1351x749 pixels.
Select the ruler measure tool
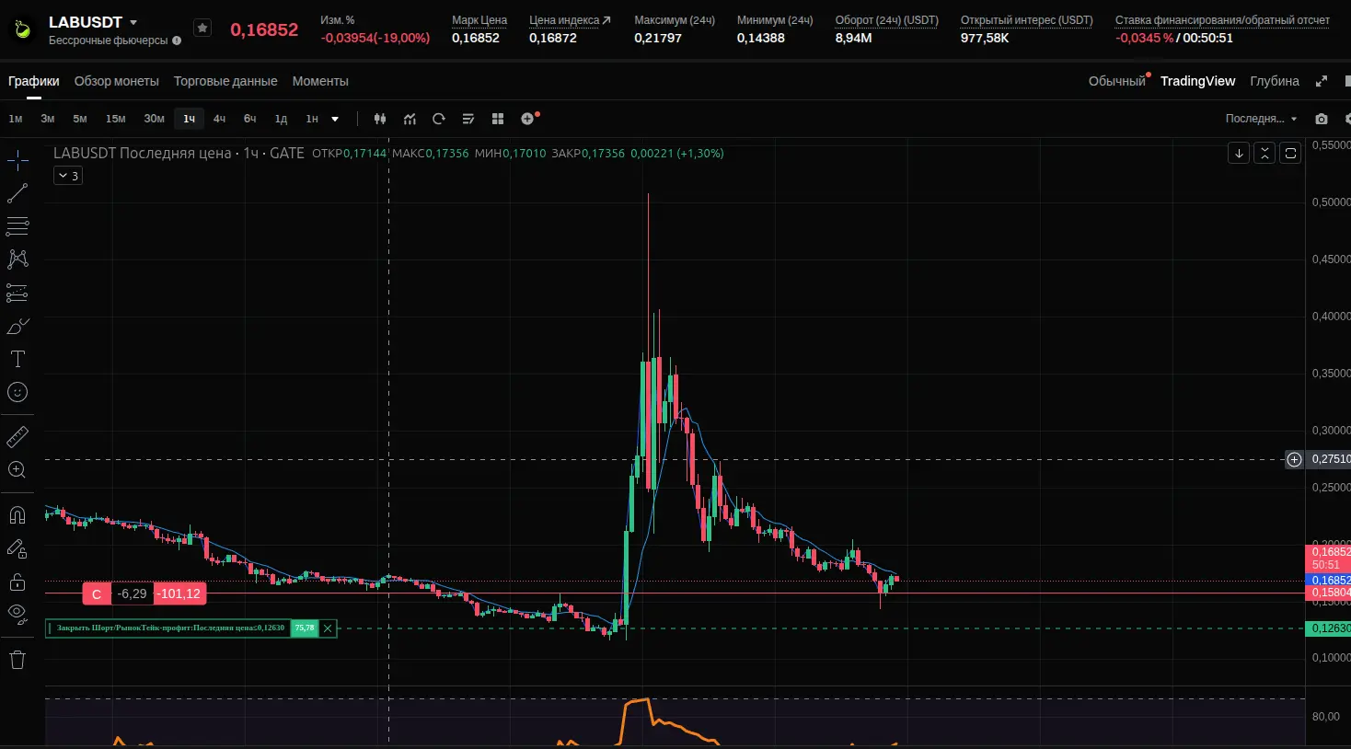click(x=17, y=436)
